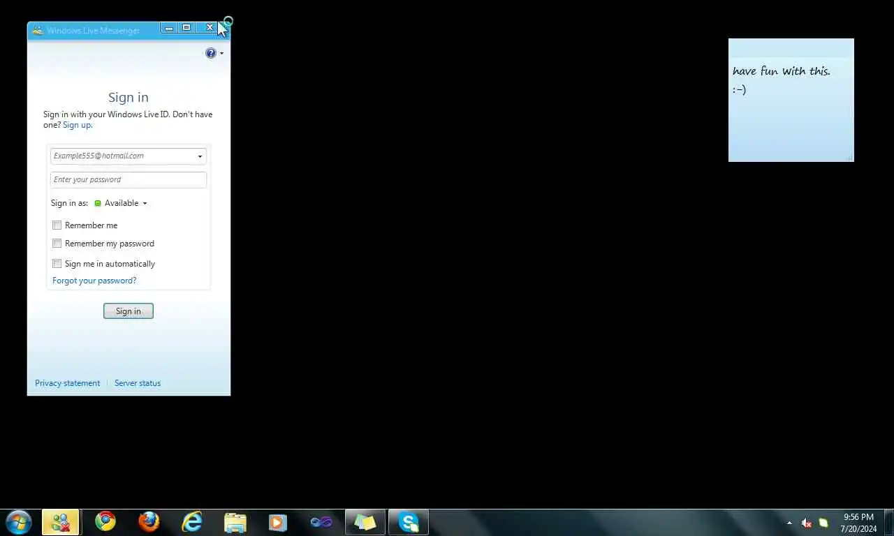The width and height of the screenshot is (894, 536).
Task: Follow the Sign up link
Action: click(77, 125)
